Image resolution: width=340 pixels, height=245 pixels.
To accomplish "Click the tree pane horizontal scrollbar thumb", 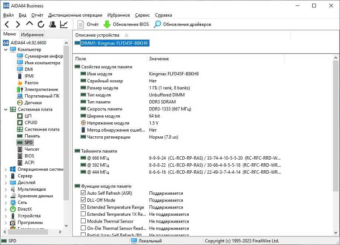I will pos(28,232).
